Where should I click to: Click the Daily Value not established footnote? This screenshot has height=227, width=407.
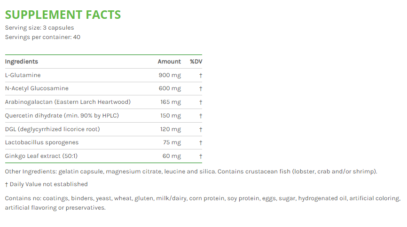tap(46, 184)
